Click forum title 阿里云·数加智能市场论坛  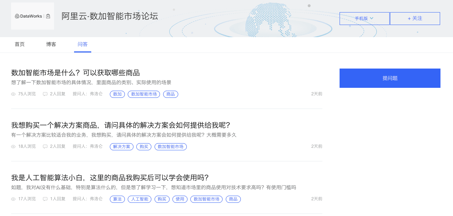pyautogui.click(x=110, y=16)
